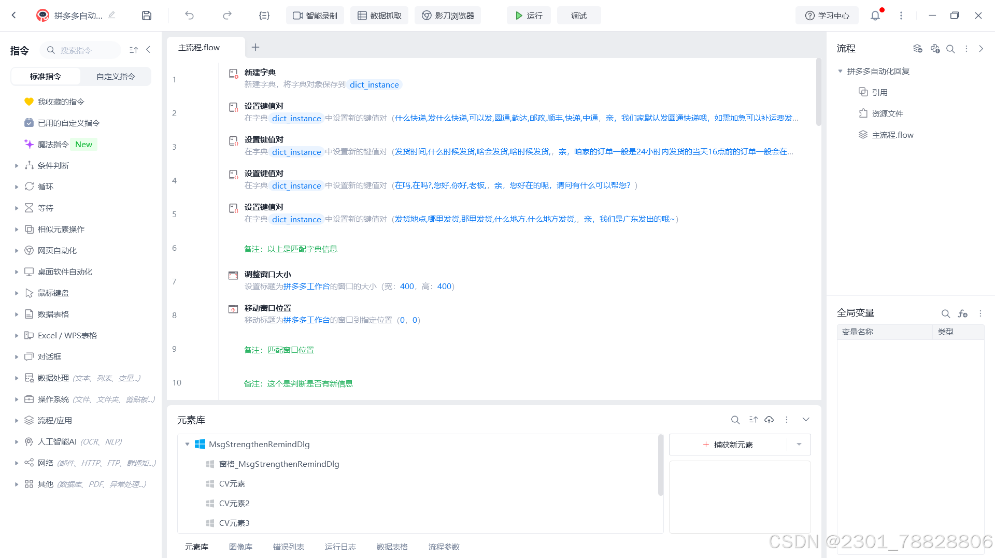Open the top bar more options menu
Screen dimensions: 995x558
(901, 16)
